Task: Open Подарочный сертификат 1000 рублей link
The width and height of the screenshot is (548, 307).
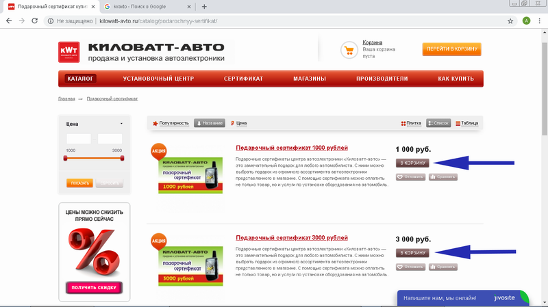Action: point(292,148)
